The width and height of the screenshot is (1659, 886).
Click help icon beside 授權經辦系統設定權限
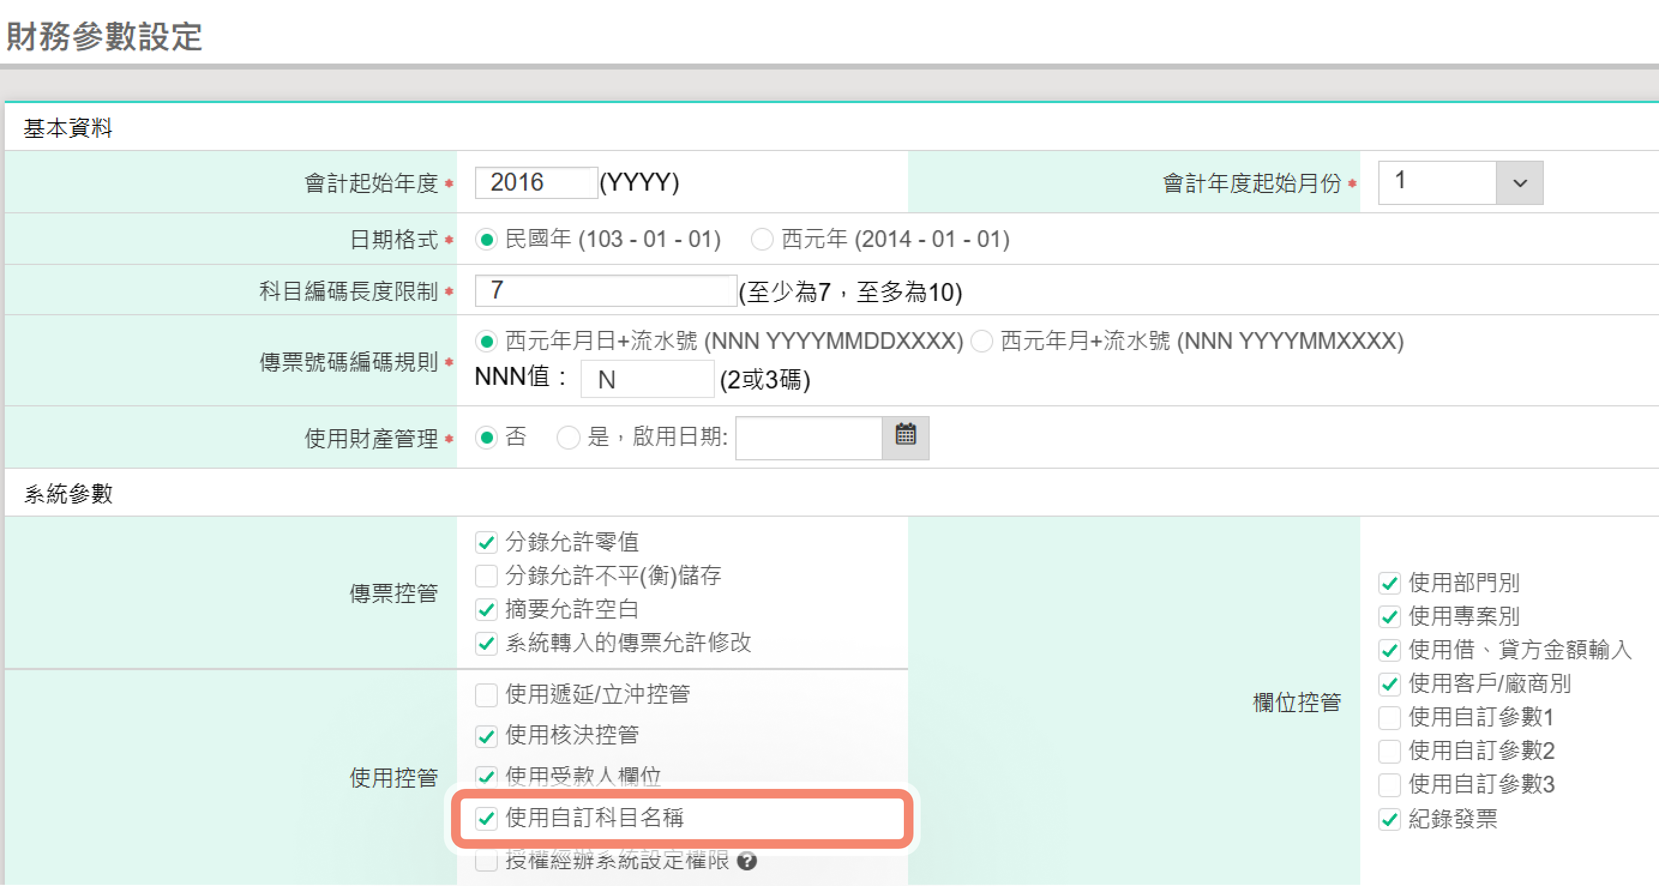746,861
